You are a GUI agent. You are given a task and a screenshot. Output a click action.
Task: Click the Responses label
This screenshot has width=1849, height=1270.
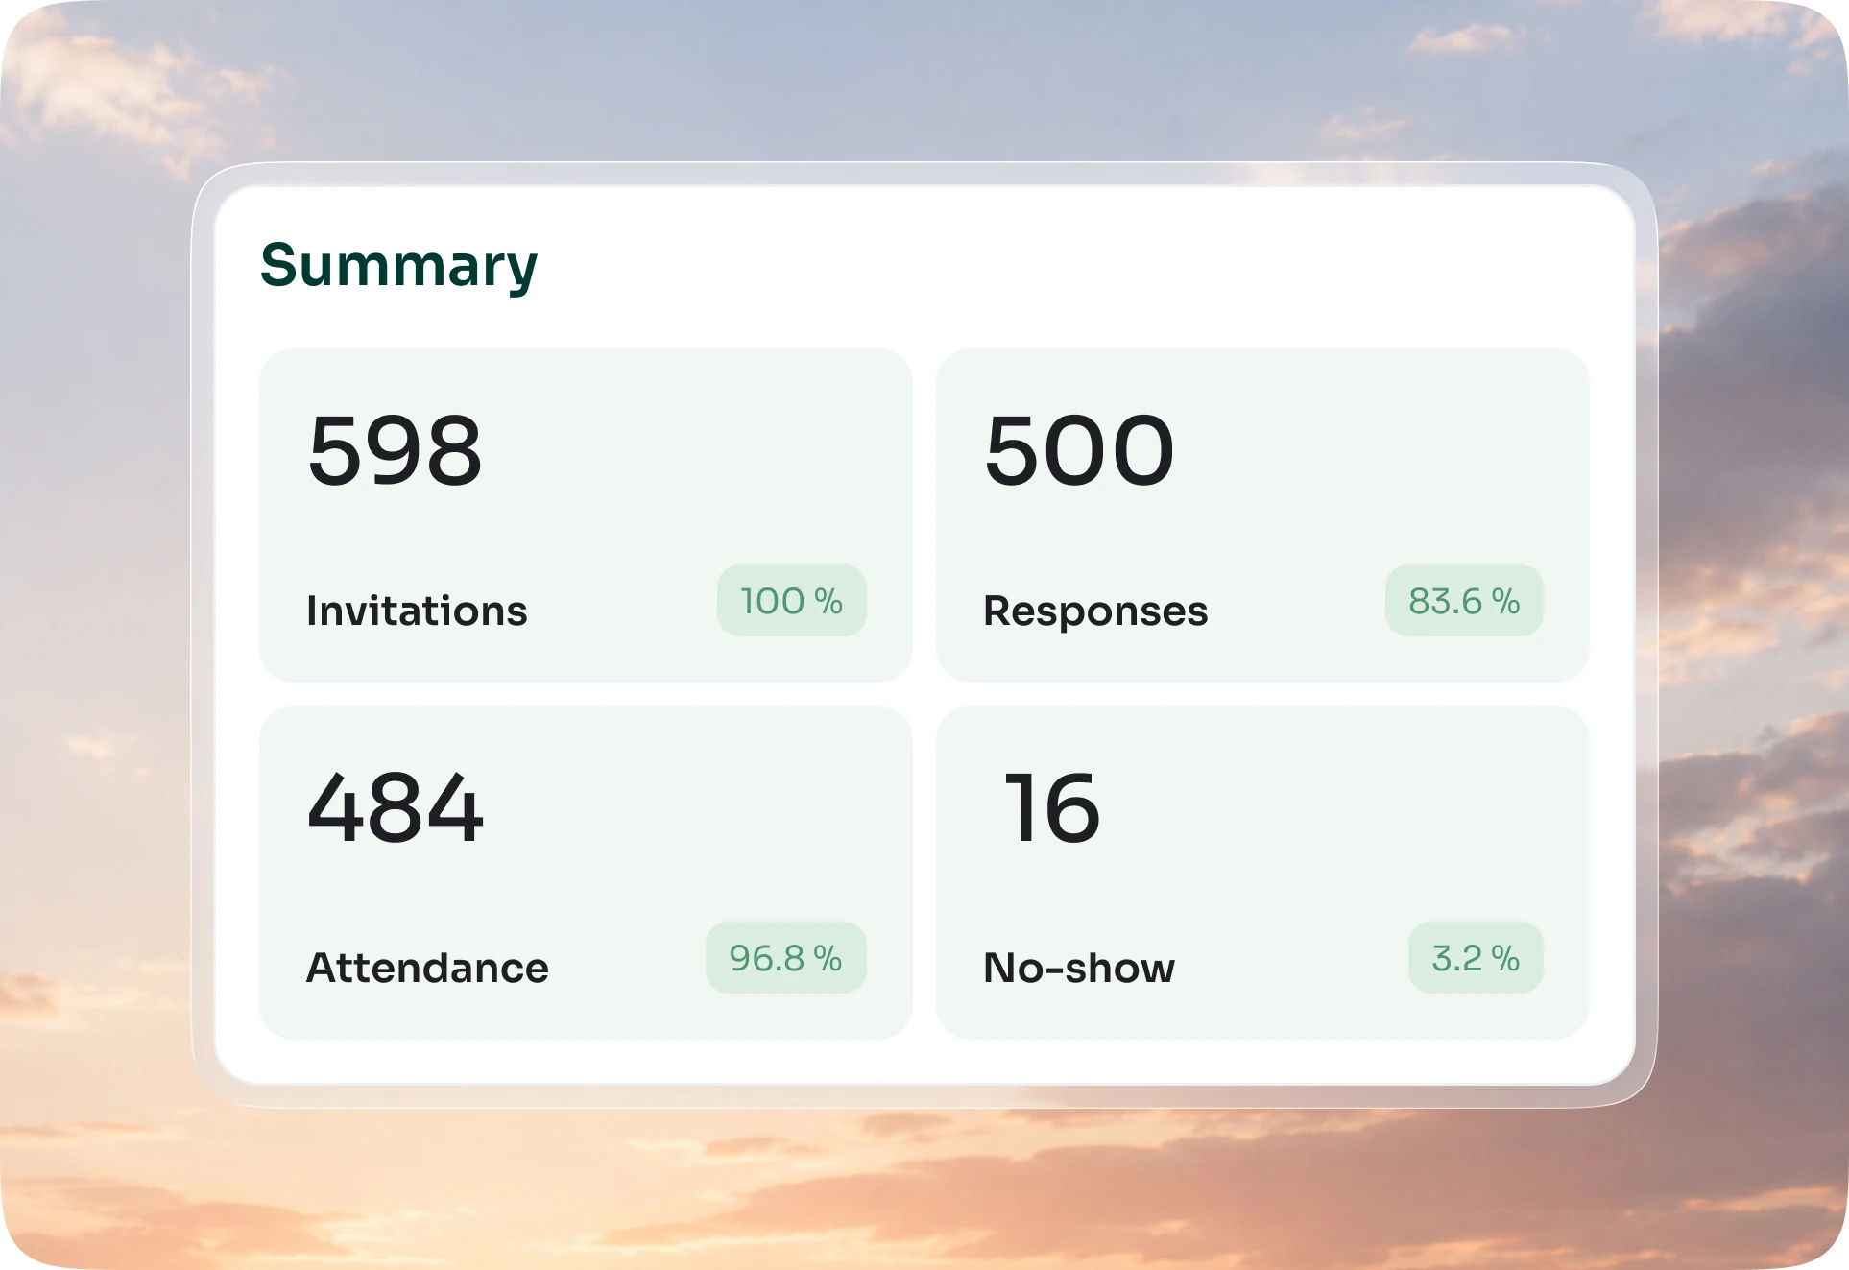(1095, 611)
